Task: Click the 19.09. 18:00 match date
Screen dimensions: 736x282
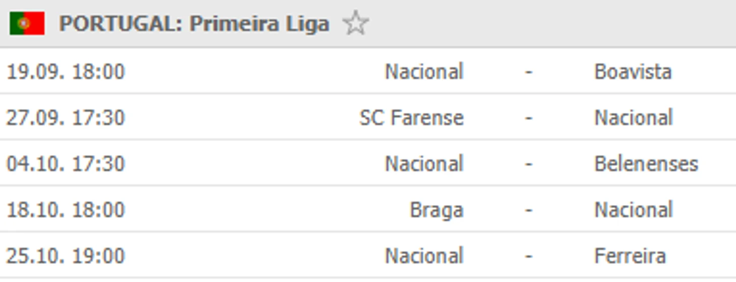Action: coord(66,72)
